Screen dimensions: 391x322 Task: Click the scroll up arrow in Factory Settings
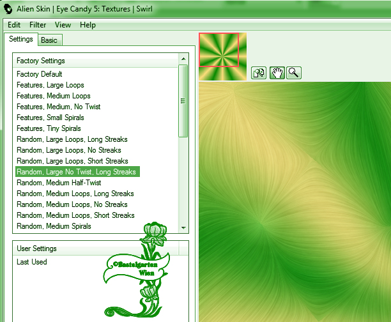183,59
